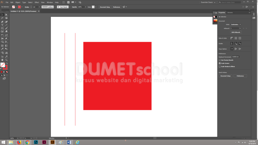Viewport: 258px width, 145px height.
Task: Pick the Lasso tool
Action: [x=6, y=18]
